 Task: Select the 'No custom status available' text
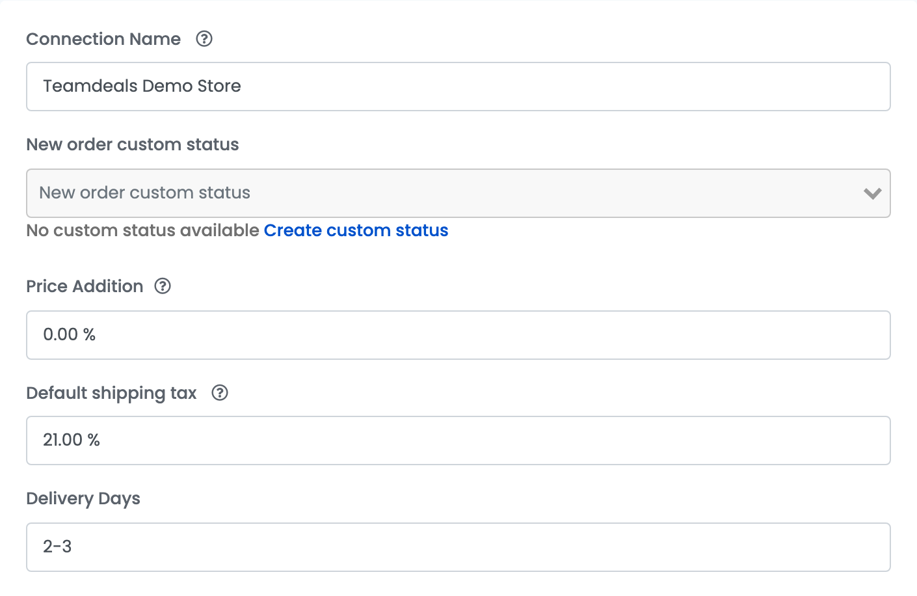pyautogui.click(x=142, y=230)
